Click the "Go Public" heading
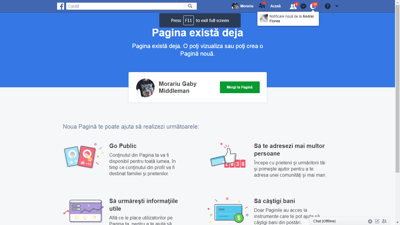Viewport: 400px width, 225px height. pyautogui.click(x=123, y=146)
